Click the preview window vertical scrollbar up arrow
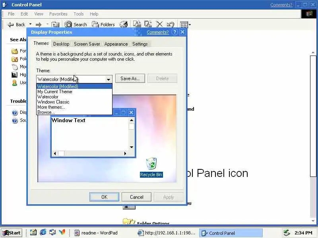 132,120
